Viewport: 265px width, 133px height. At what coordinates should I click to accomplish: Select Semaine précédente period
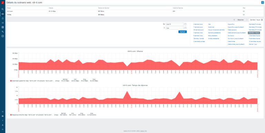point(214,33)
